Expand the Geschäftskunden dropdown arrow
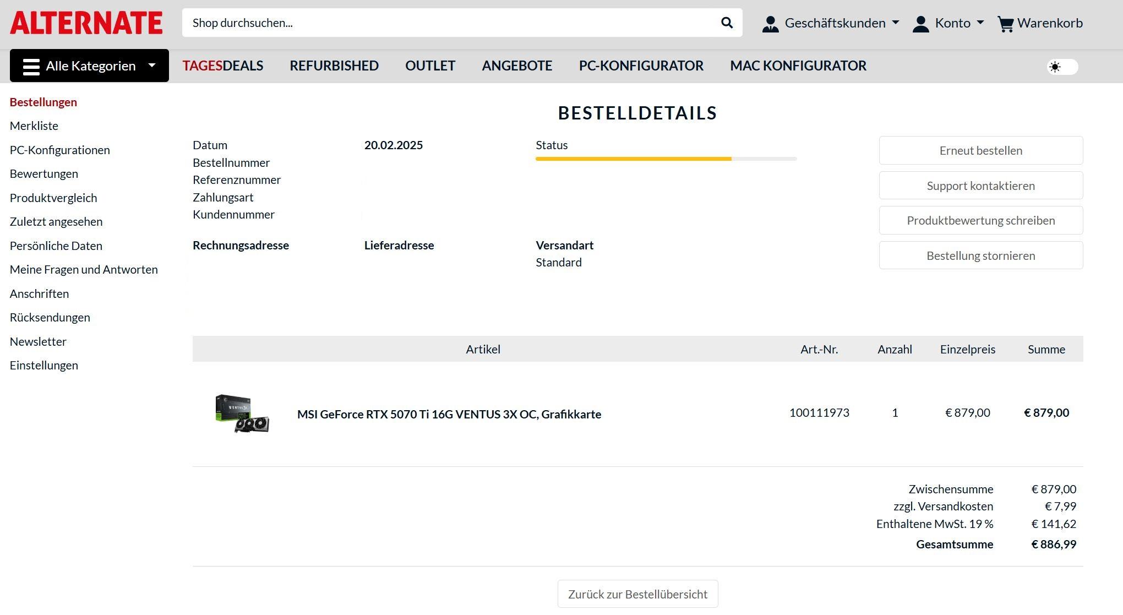This screenshot has height=615, width=1123. (x=895, y=23)
